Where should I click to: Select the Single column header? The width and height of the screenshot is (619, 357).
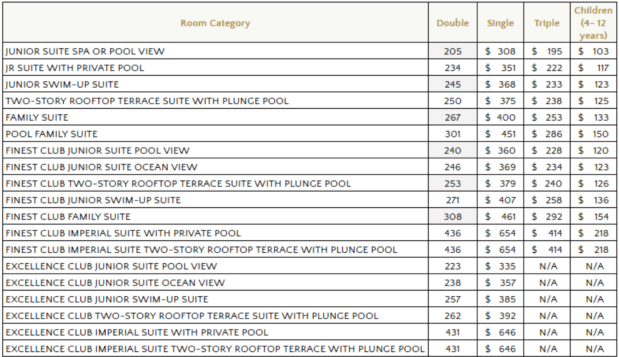(500, 23)
